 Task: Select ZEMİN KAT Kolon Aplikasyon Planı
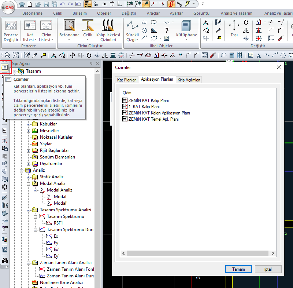pyautogui.click(x=156, y=113)
